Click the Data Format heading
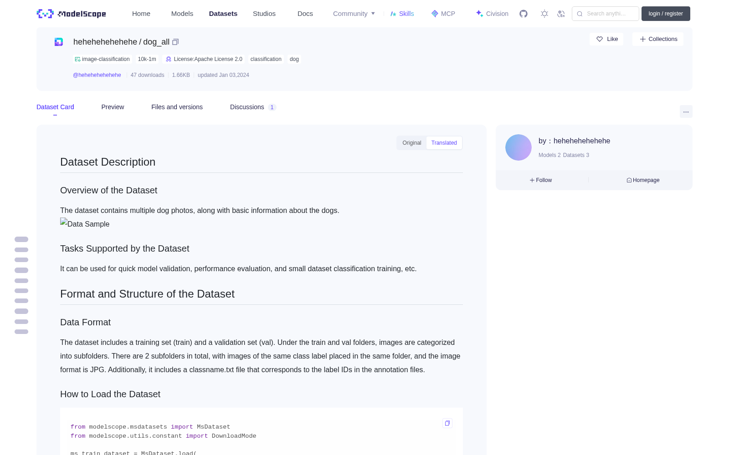 [85, 322]
